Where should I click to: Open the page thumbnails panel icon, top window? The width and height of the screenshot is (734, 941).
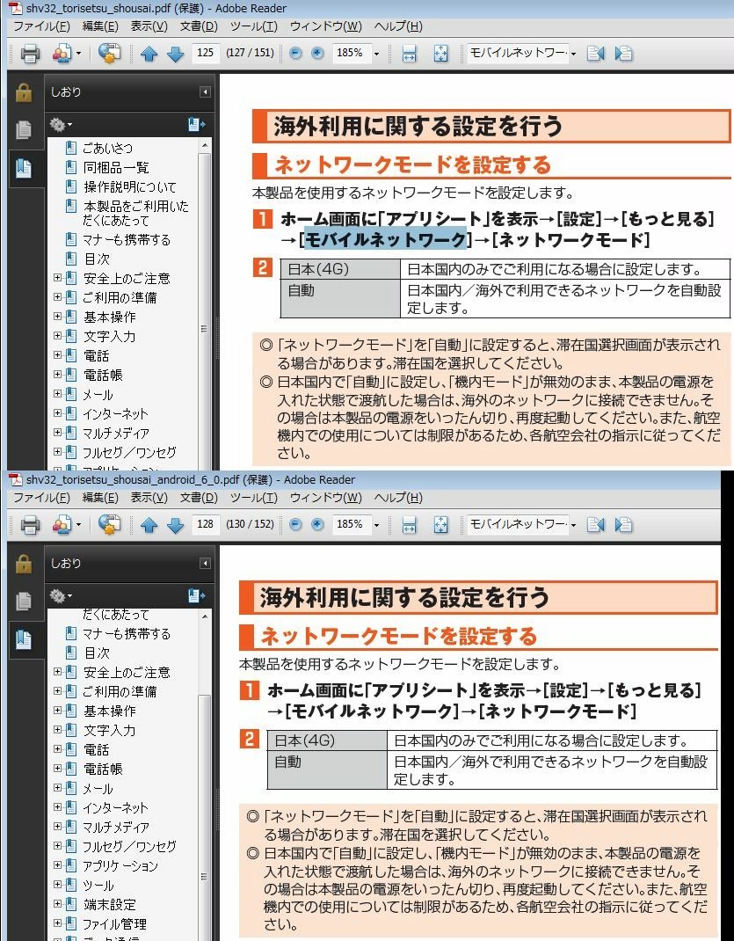[24, 129]
